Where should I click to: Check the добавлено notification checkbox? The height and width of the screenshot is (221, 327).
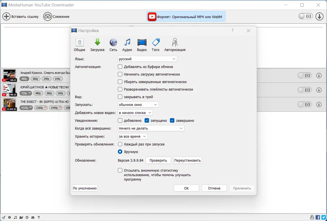click(120, 120)
